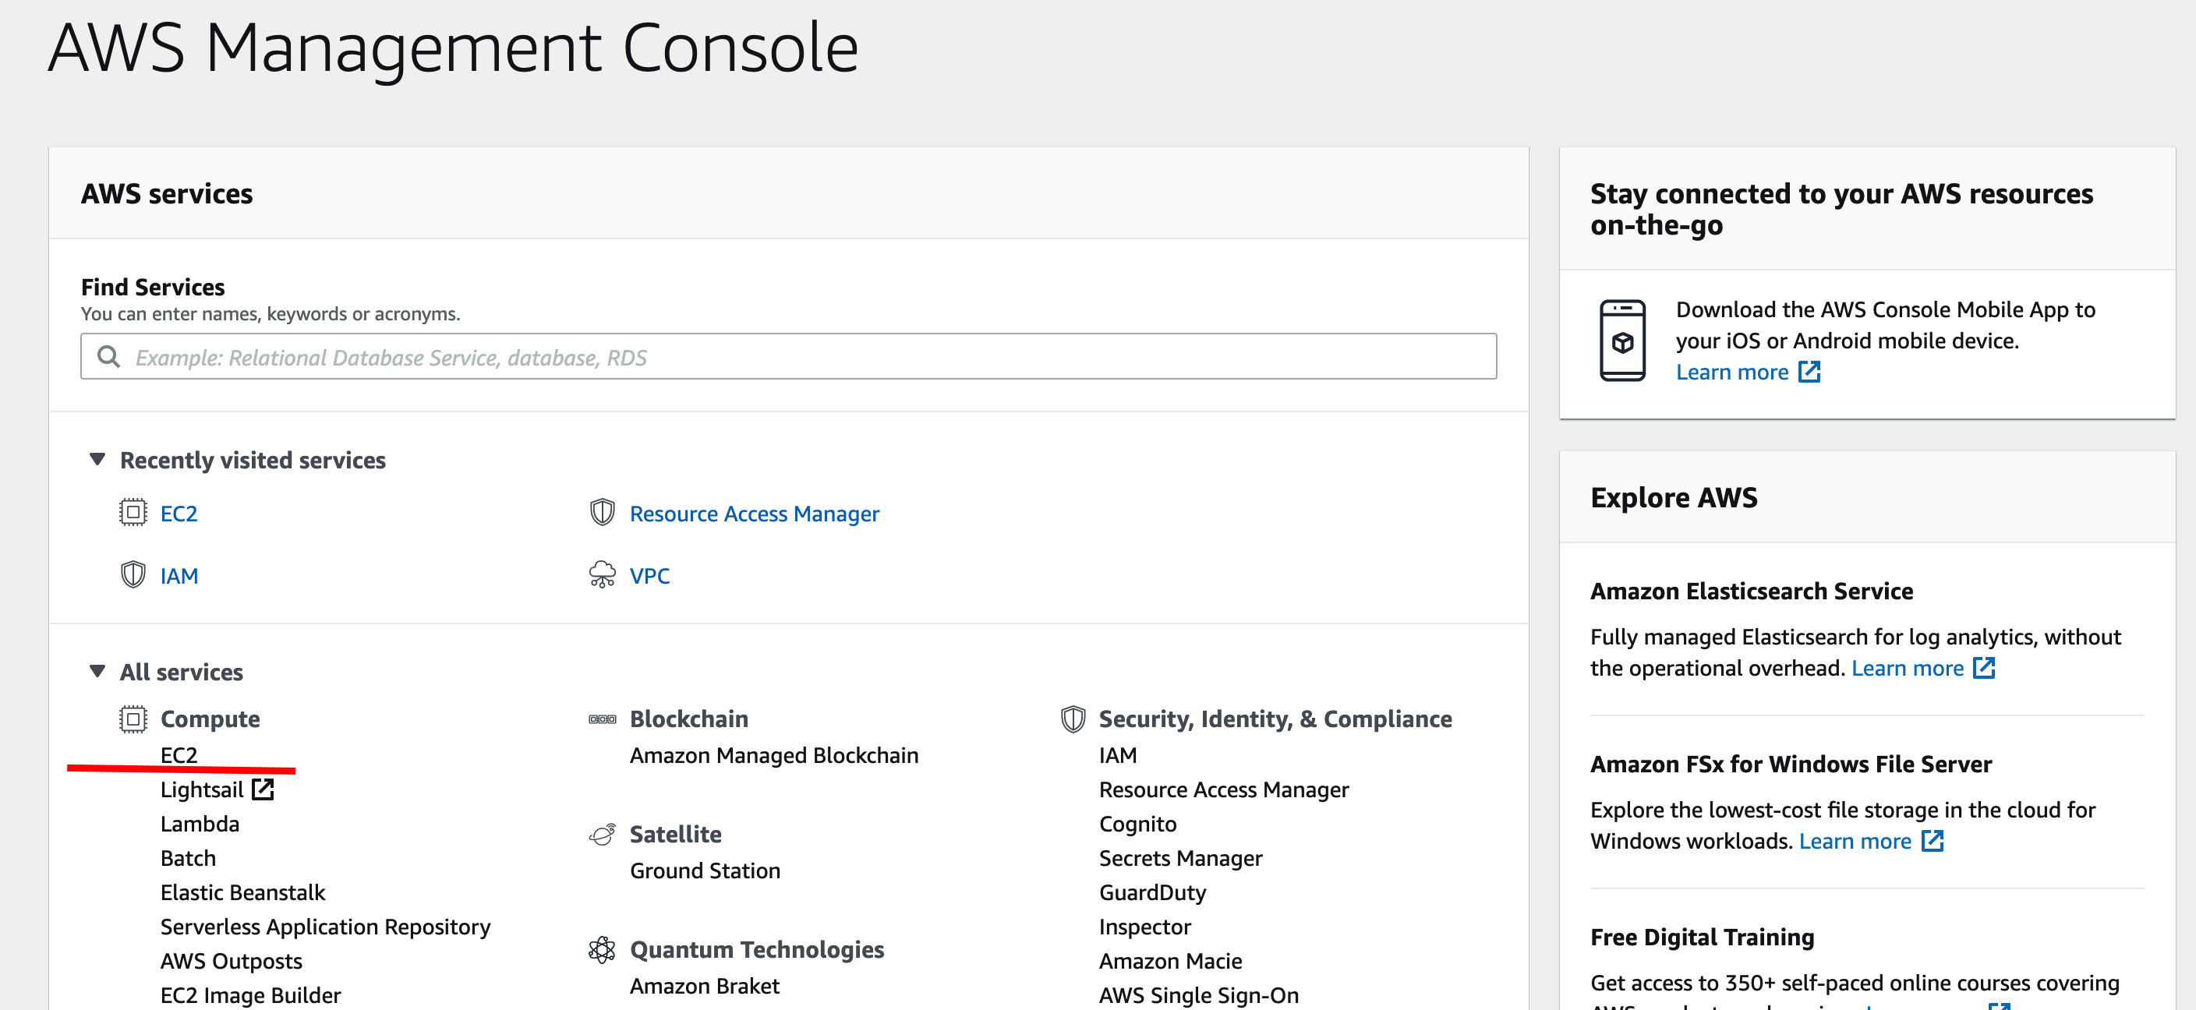Click the search magnifier icon in Find Services
The image size is (2196, 1010).
108,356
